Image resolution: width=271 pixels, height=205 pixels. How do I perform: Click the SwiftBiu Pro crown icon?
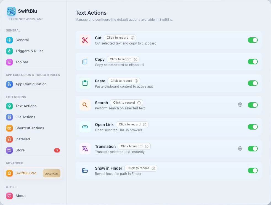pyautogui.click(x=9, y=173)
